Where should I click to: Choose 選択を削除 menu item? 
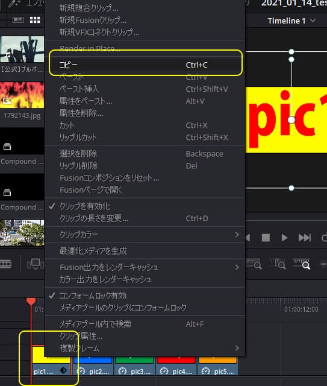(145, 154)
